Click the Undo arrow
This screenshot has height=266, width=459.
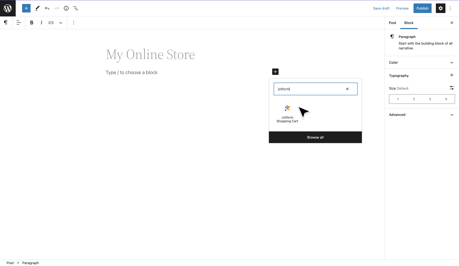point(47,8)
